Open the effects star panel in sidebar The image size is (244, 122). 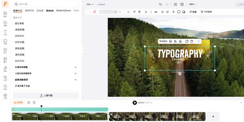click(5, 87)
